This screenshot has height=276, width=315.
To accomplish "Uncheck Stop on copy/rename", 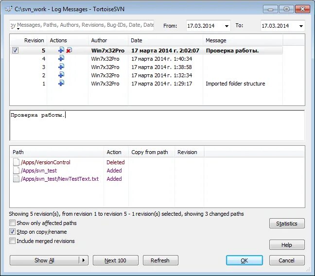I will 12,232.
